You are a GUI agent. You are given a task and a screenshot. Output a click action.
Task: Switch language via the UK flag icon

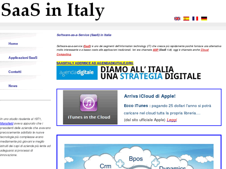coord(177,19)
